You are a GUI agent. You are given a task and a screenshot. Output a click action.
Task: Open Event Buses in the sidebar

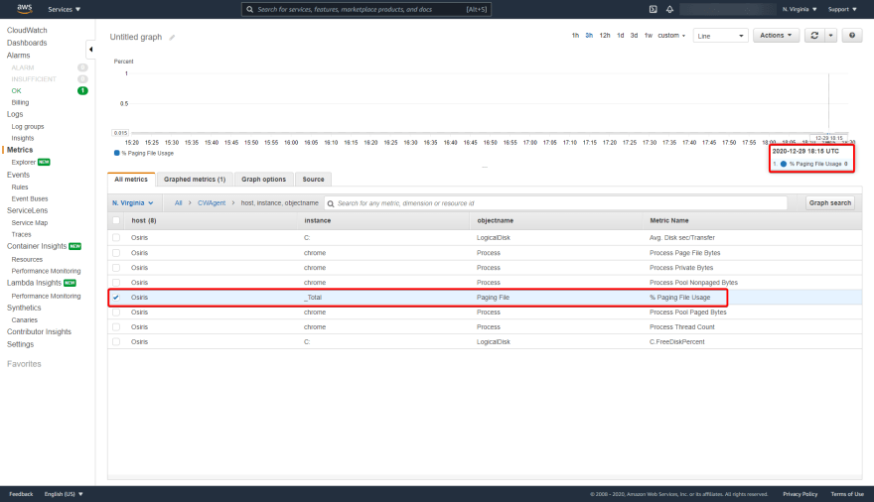pos(30,198)
